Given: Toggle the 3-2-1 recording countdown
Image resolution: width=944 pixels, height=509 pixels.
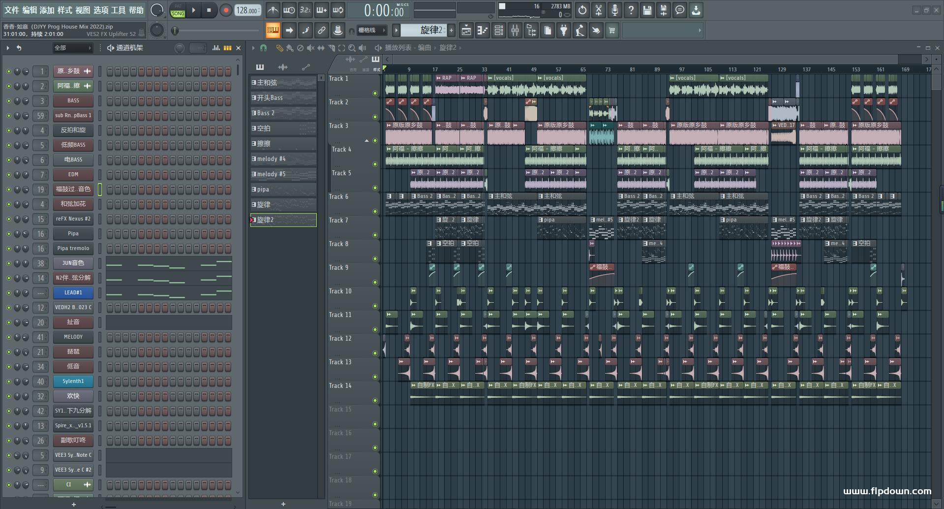Looking at the screenshot, I should click(305, 10).
